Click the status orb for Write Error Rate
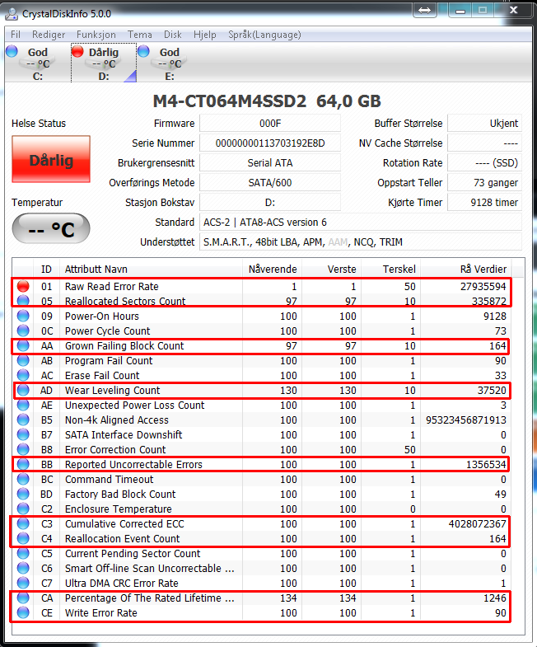Image resolution: width=537 pixels, height=647 pixels. point(23,612)
